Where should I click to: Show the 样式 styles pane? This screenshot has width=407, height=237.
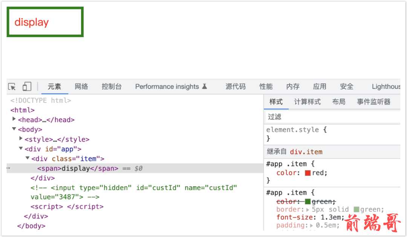[276, 102]
